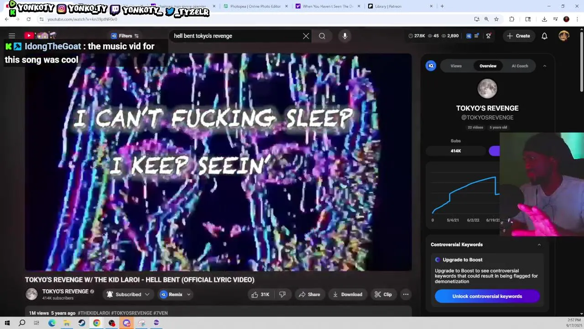Switch to the vidIQ AI Coach tab
The image size is (584, 329).
(x=520, y=66)
